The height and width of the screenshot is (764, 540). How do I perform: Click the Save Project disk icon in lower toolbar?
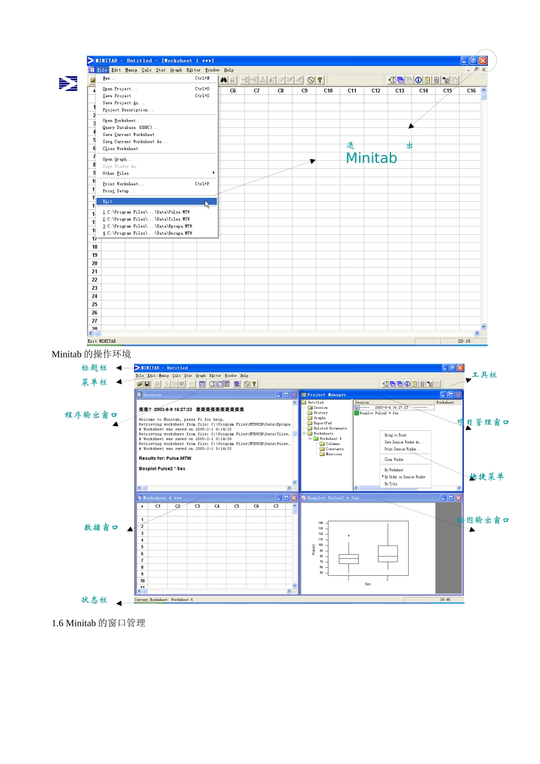(x=147, y=384)
